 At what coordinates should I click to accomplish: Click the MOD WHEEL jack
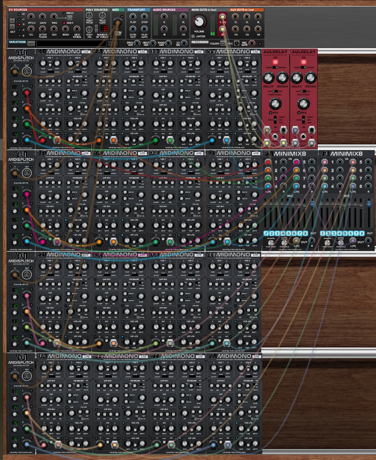coord(77,29)
